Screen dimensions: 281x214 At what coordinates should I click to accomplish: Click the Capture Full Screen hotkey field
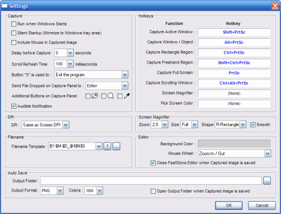click(234, 73)
